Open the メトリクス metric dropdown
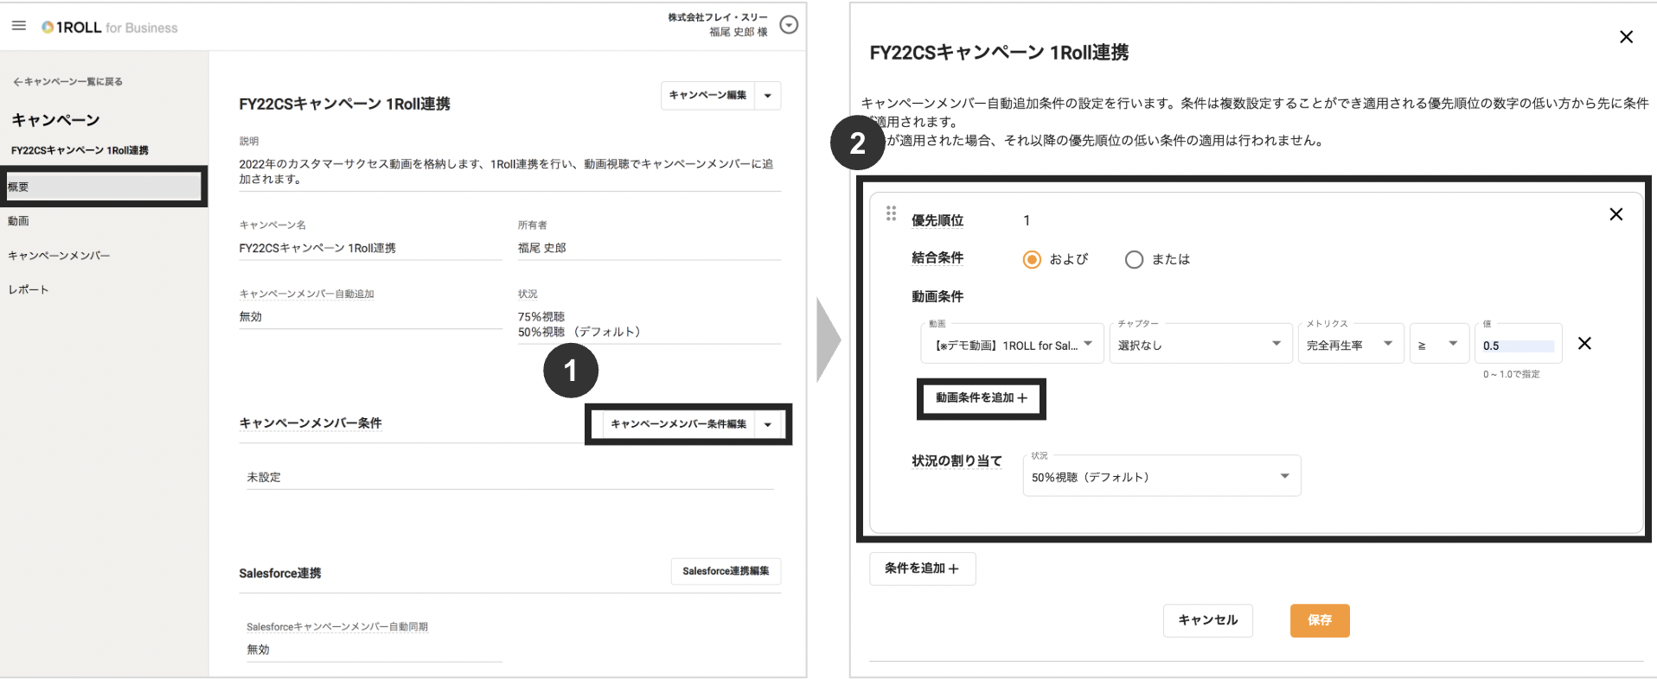The image size is (1657, 679). tap(1351, 344)
